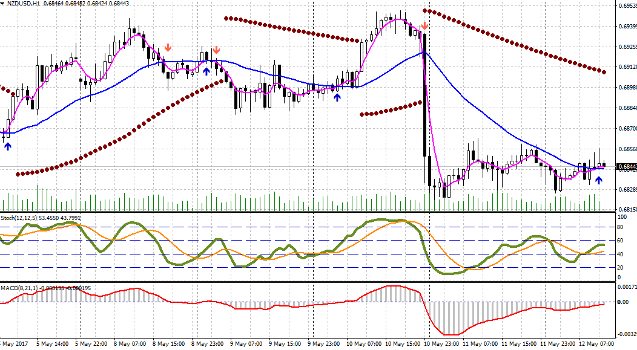Image resolution: width=637 pixels, height=350 pixels.
Task: Click the 0.0017 value on the MACD scale
Action: point(626,287)
